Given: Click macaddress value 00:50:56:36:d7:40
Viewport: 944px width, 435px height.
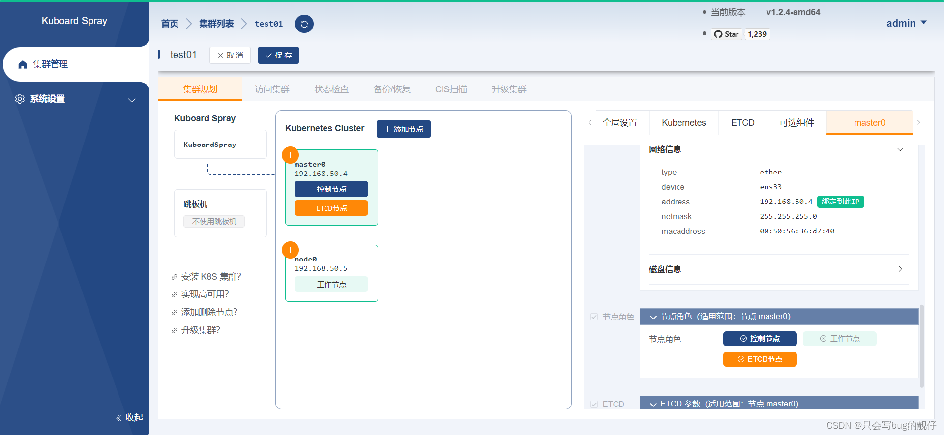Looking at the screenshot, I should pyautogui.click(x=797, y=231).
